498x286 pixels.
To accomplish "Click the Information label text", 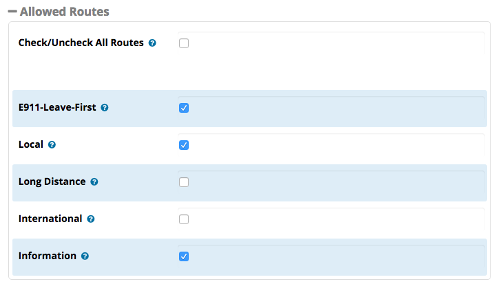I will click(48, 256).
